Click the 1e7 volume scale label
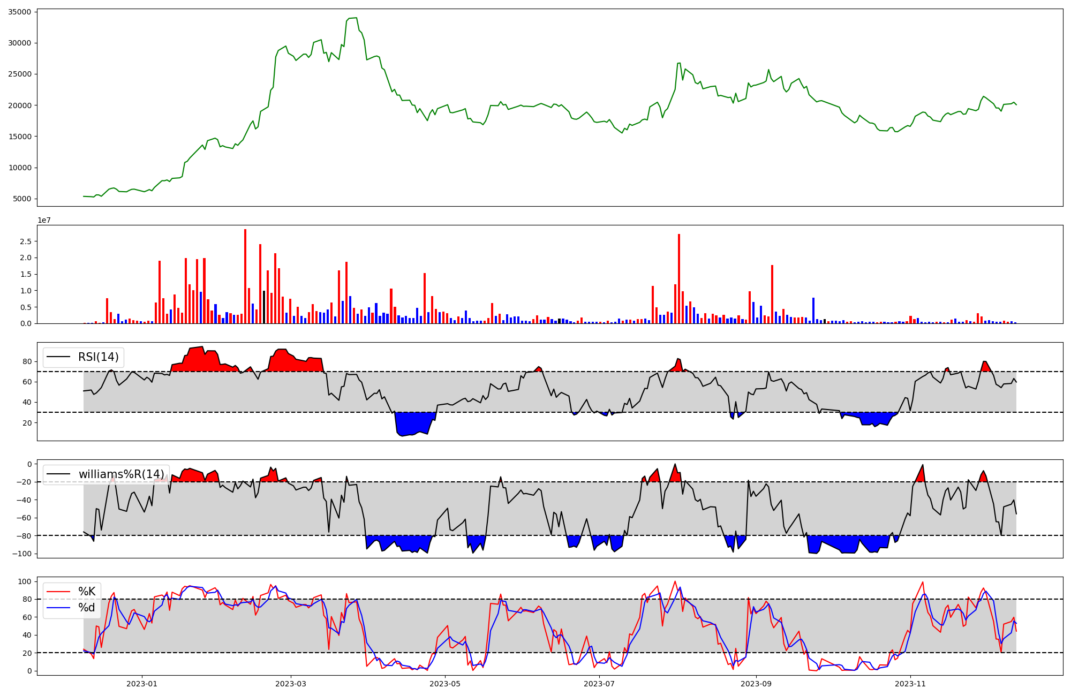 pyautogui.click(x=44, y=220)
